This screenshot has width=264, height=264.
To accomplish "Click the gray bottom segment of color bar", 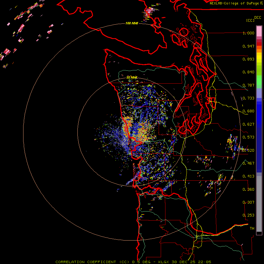I will tap(259, 204).
